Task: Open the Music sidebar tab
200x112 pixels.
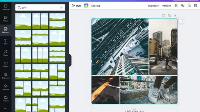Action: pos(6,53)
